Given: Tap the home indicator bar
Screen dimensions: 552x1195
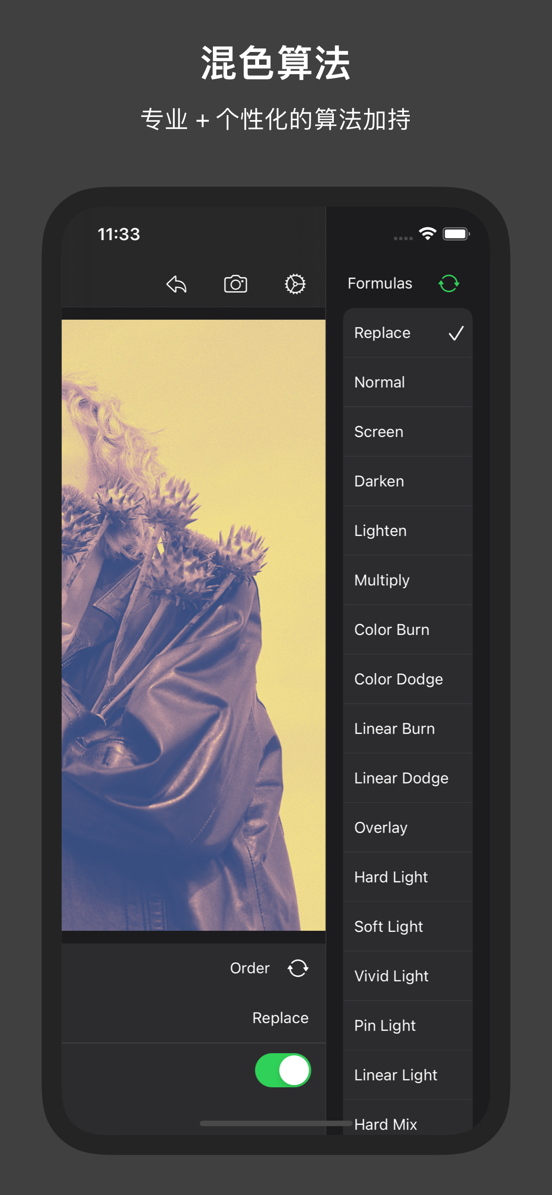Looking at the screenshot, I should coord(276,1123).
